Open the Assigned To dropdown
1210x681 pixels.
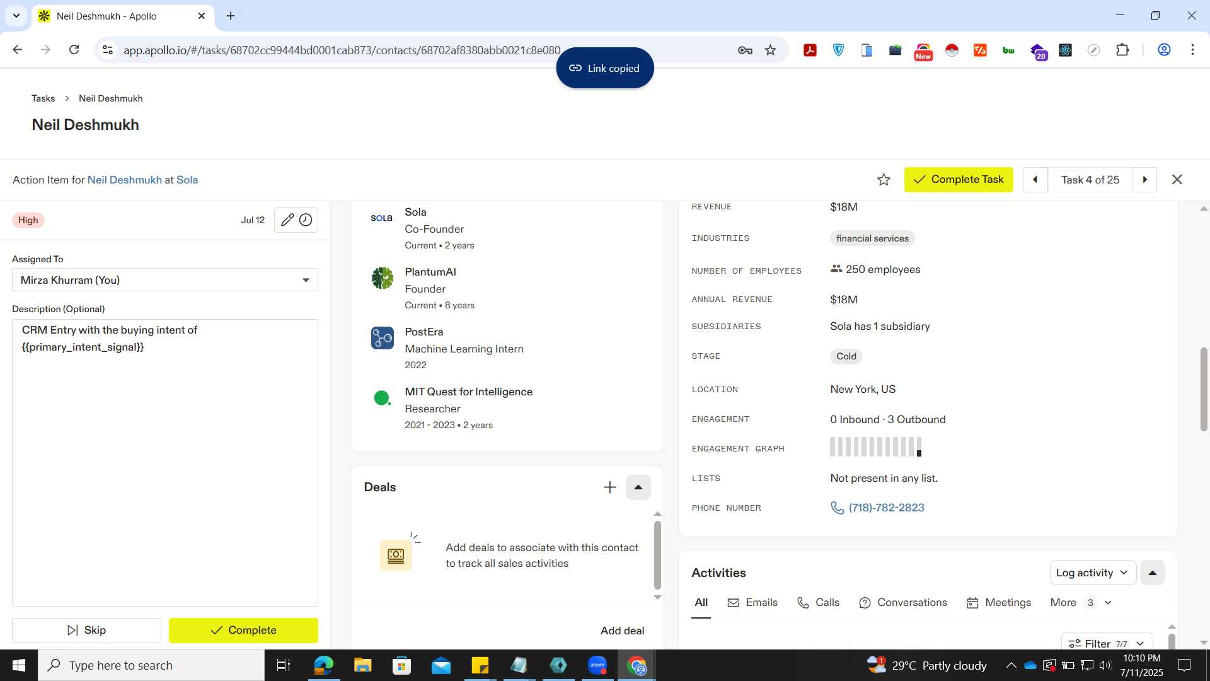click(x=165, y=280)
